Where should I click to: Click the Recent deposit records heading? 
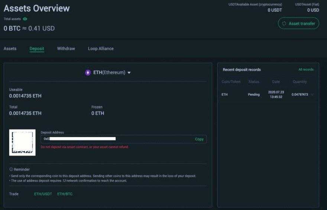pos(242,70)
